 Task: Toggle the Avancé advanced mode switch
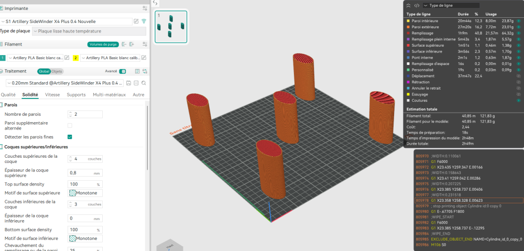pos(123,71)
